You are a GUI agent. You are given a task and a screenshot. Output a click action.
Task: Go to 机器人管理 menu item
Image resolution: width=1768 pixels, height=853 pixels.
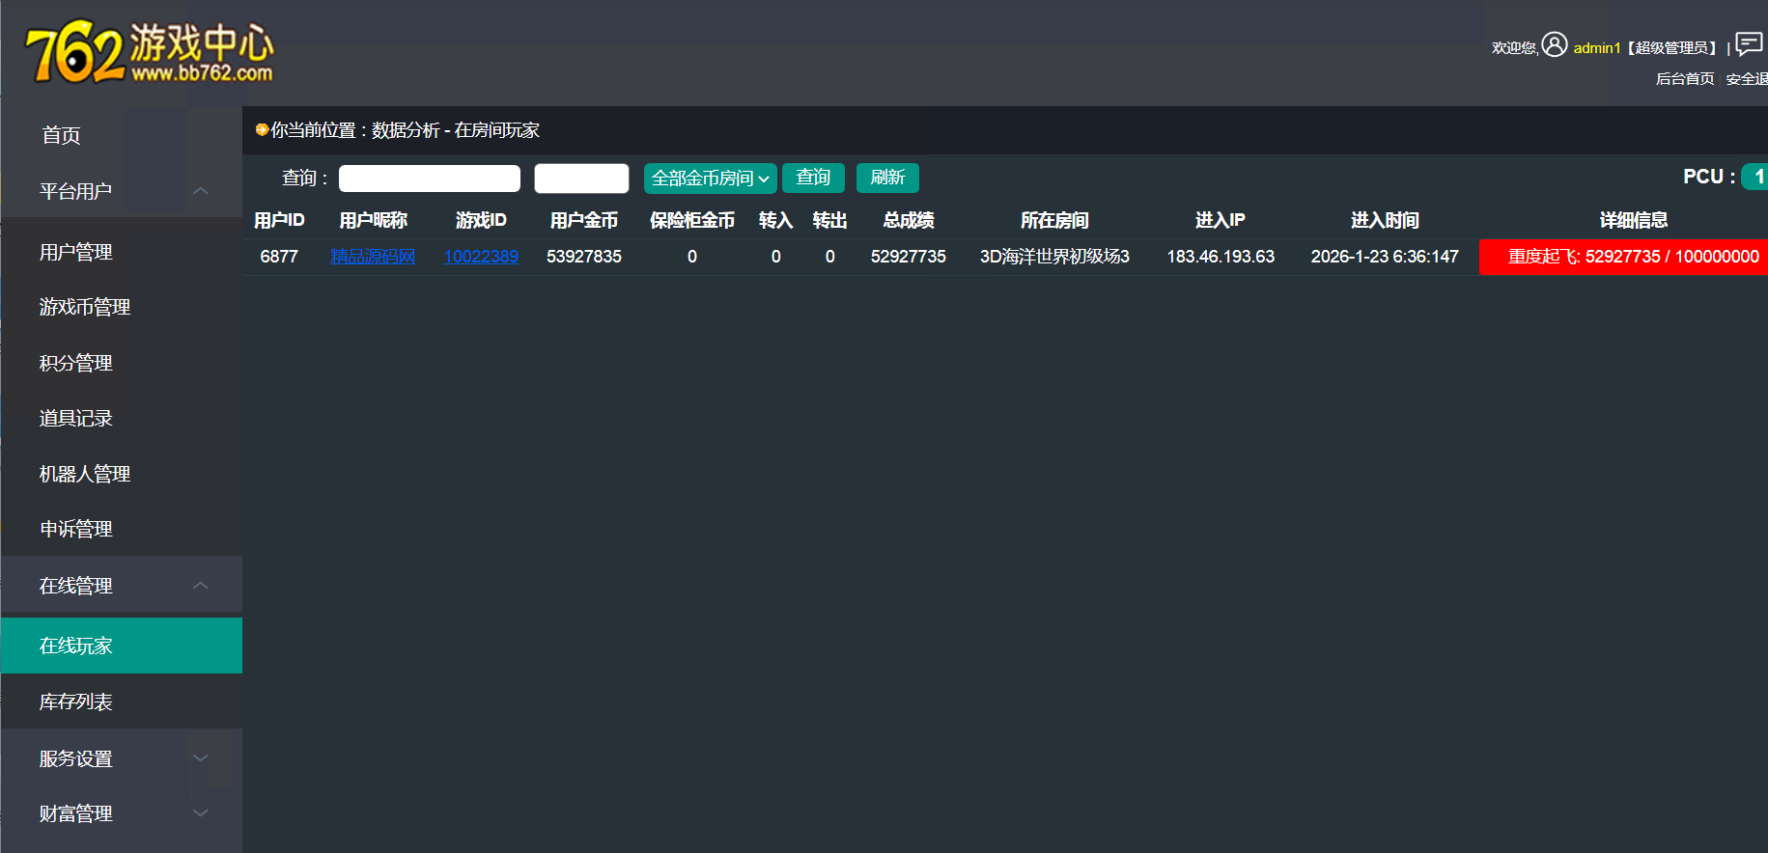[85, 474]
